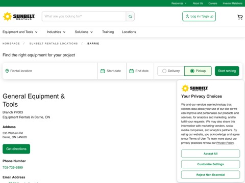Click the Start date calendar icon
This screenshot has height=183, width=245.
(x=103, y=71)
